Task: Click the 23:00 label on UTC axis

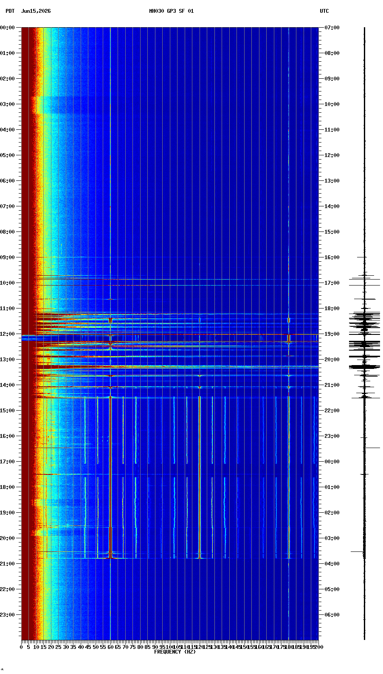Action: [332, 436]
